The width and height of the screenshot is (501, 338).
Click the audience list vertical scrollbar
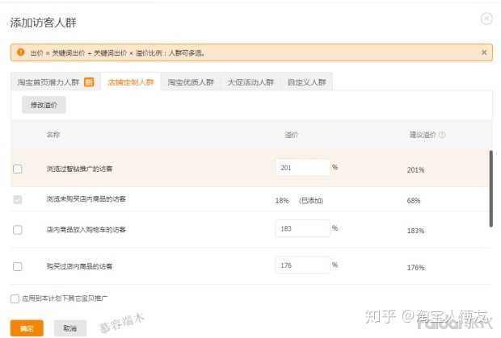coord(490,188)
